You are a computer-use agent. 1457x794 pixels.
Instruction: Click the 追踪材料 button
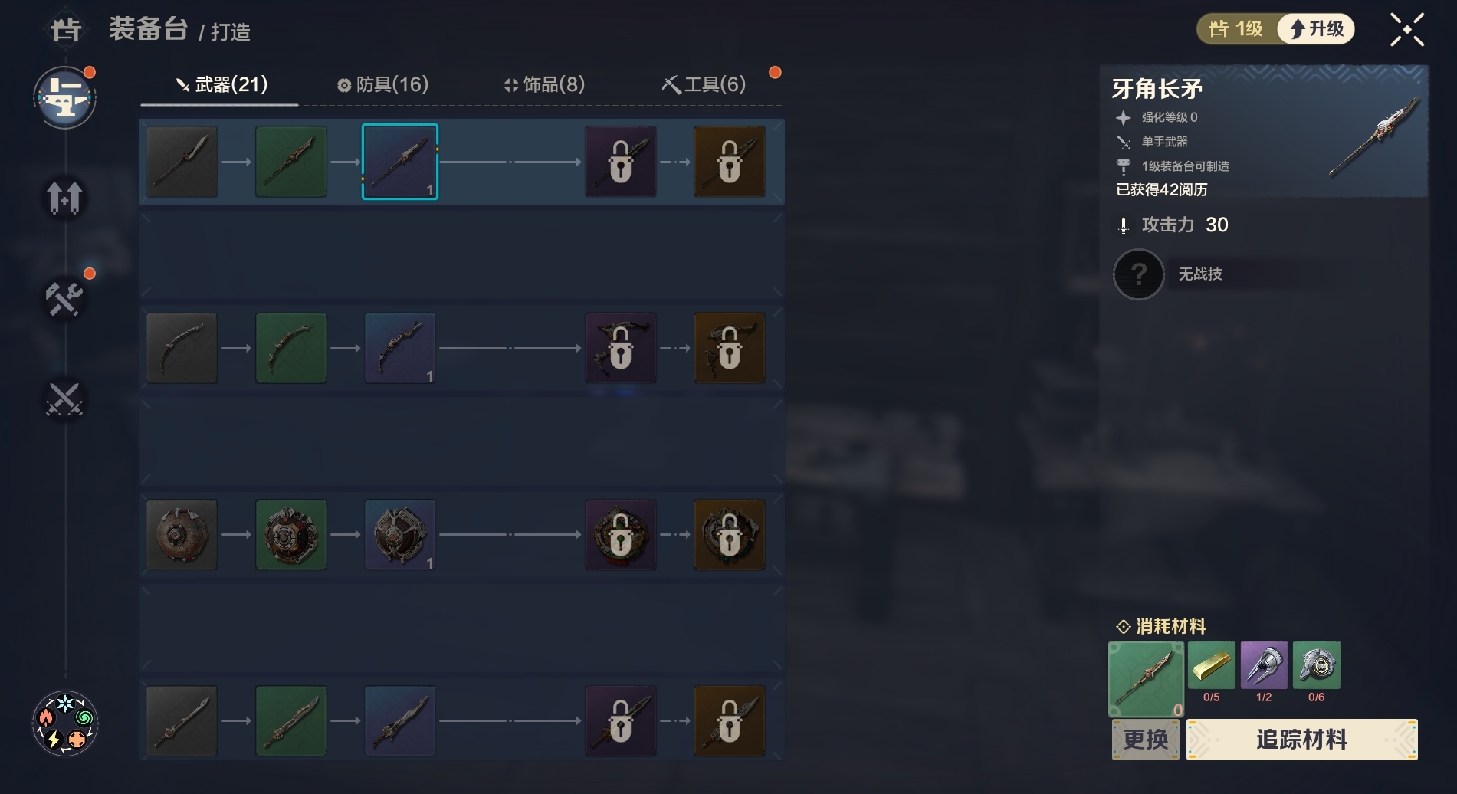(1301, 740)
